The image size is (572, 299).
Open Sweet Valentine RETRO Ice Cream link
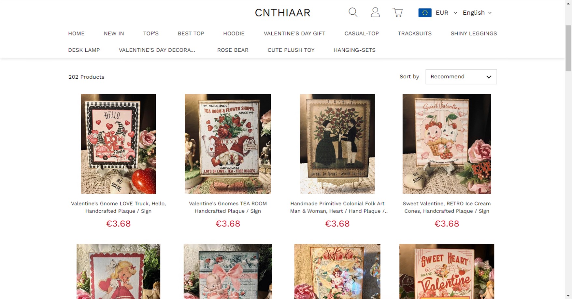[447, 207]
